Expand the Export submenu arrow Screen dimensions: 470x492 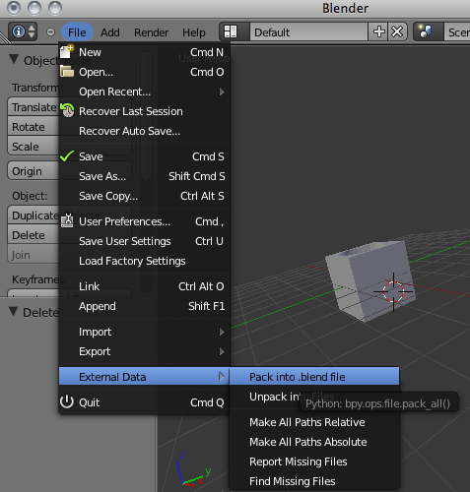pos(222,351)
